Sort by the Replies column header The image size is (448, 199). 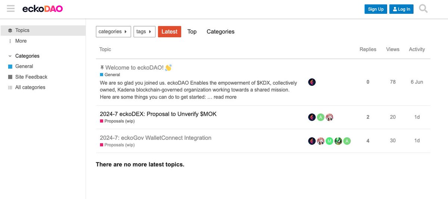368,49
